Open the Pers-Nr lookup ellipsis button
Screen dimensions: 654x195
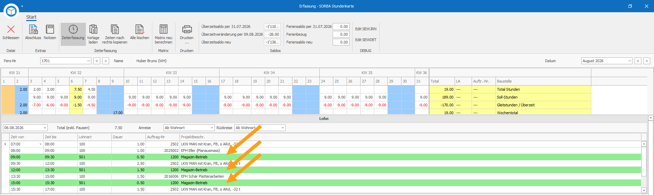click(89, 61)
